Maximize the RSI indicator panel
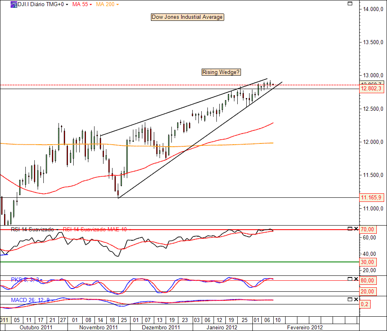The width and height of the screenshot is (387, 331). pyautogui.click(x=350, y=229)
